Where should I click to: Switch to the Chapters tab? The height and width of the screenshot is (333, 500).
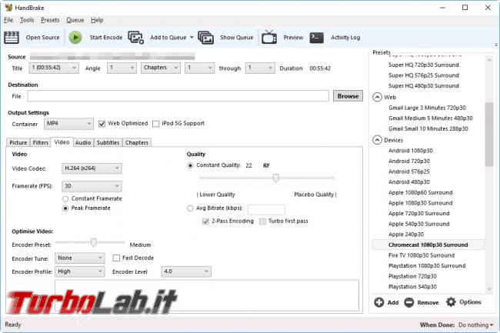click(137, 142)
